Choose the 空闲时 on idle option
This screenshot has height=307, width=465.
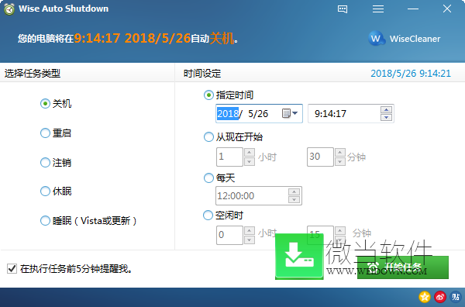pos(208,216)
